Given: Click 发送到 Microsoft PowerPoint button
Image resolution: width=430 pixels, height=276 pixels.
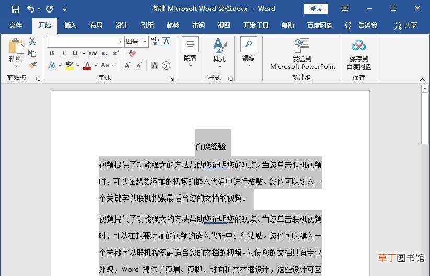Looking at the screenshot, I should click(303, 54).
